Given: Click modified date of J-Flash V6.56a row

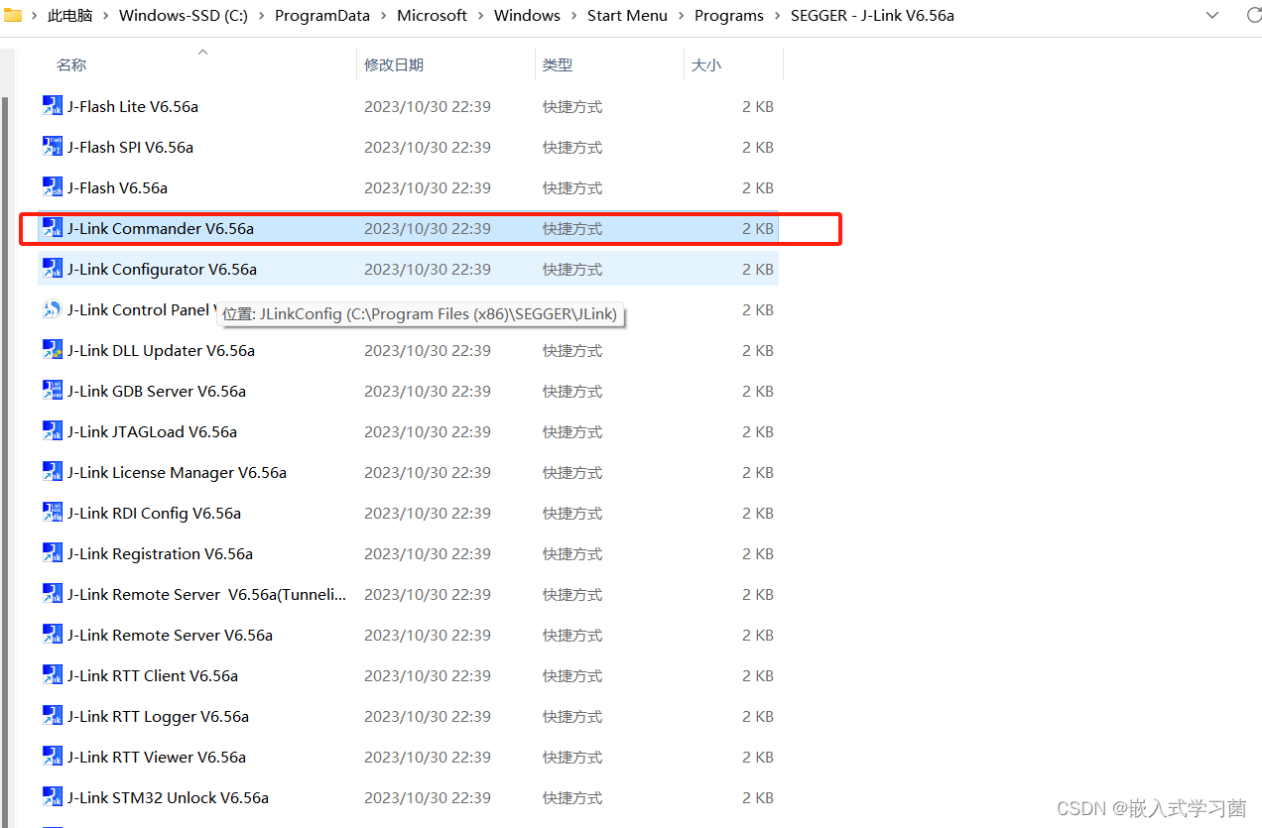Looking at the screenshot, I should point(427,187).
